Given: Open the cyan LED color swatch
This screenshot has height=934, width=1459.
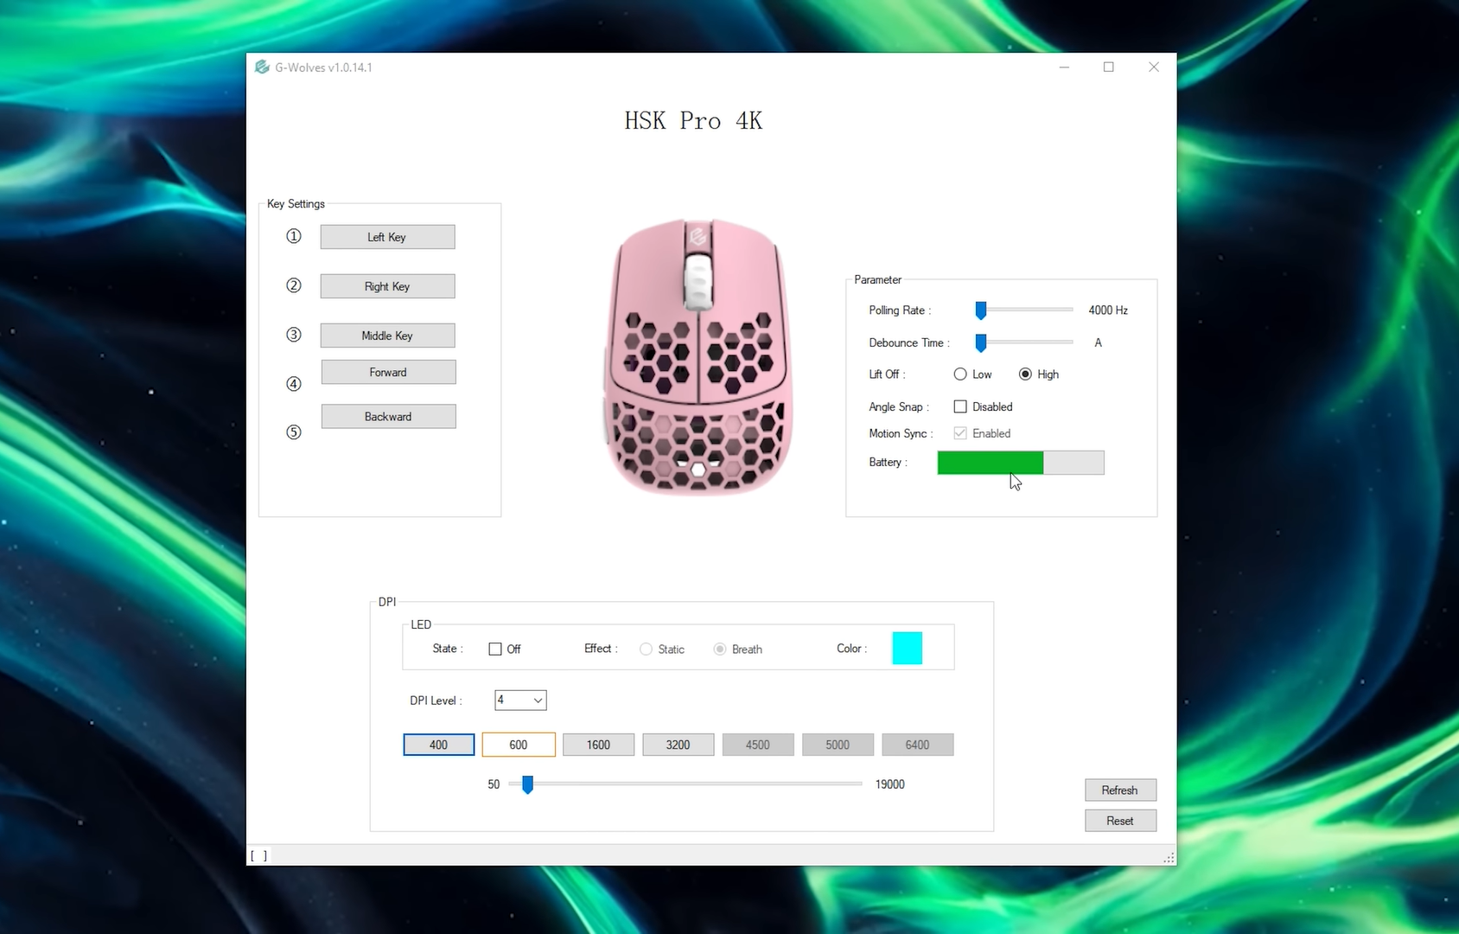Looking at the screenshot, I should click(x=907, y=649).
